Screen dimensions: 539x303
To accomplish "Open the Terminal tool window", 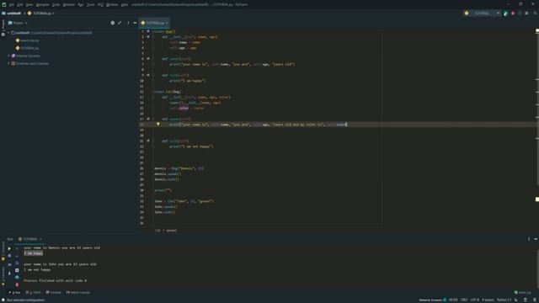I will (54, 293).
